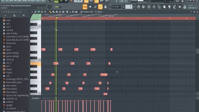Open the Browser view toolbar icon
The width and height of the screenshot is (199, 112).
[x=159, y=7]
